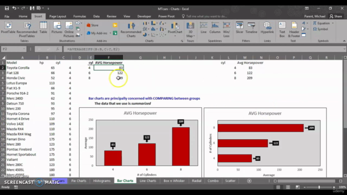The image size is (347, 195).
Task: Click the zoom slider handle
Action: [x=319, y=187]
